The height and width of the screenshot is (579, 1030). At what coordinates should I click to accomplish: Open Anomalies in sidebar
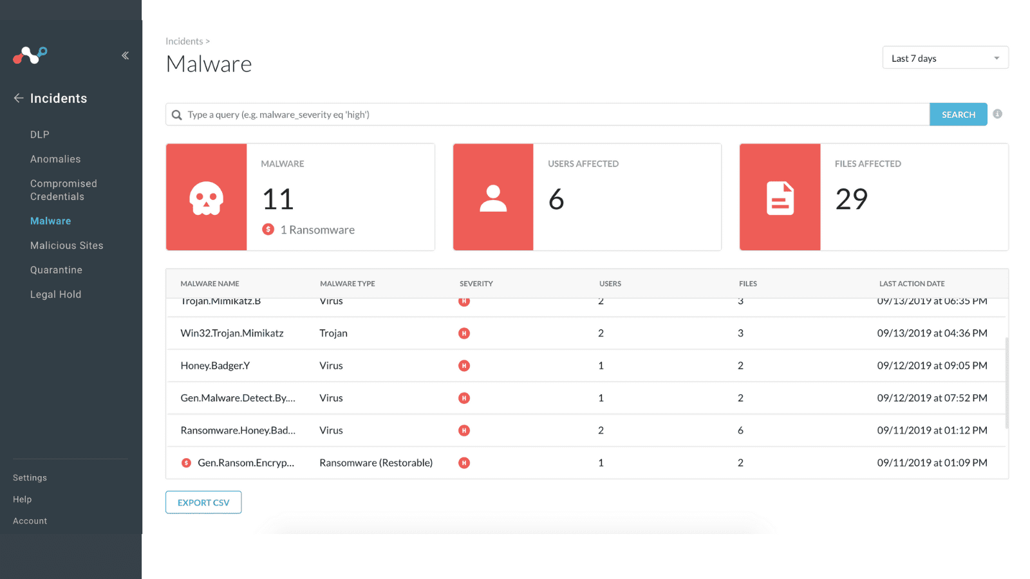coord(55,159)
